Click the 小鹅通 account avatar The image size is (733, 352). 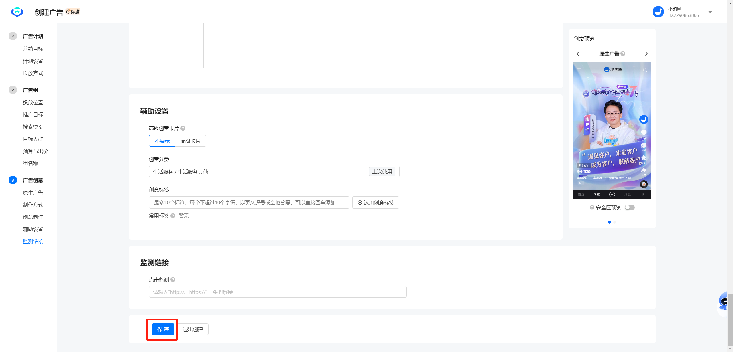tap(658, 12)
